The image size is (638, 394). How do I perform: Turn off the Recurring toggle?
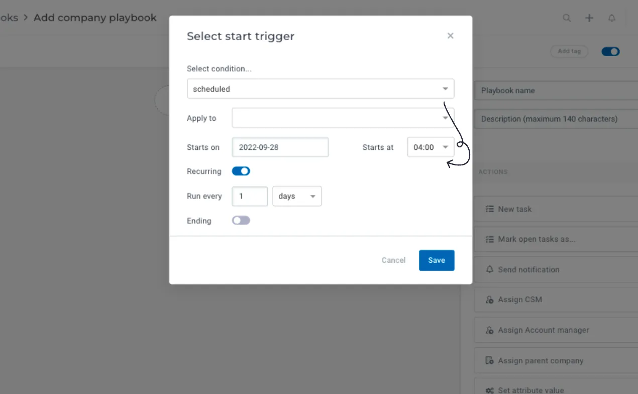241,171
